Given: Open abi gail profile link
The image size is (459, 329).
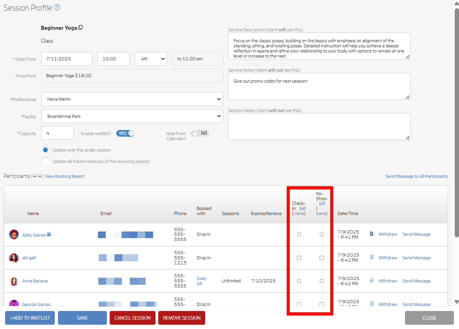Looking at the screenshot, I should [x=29, y=258].
